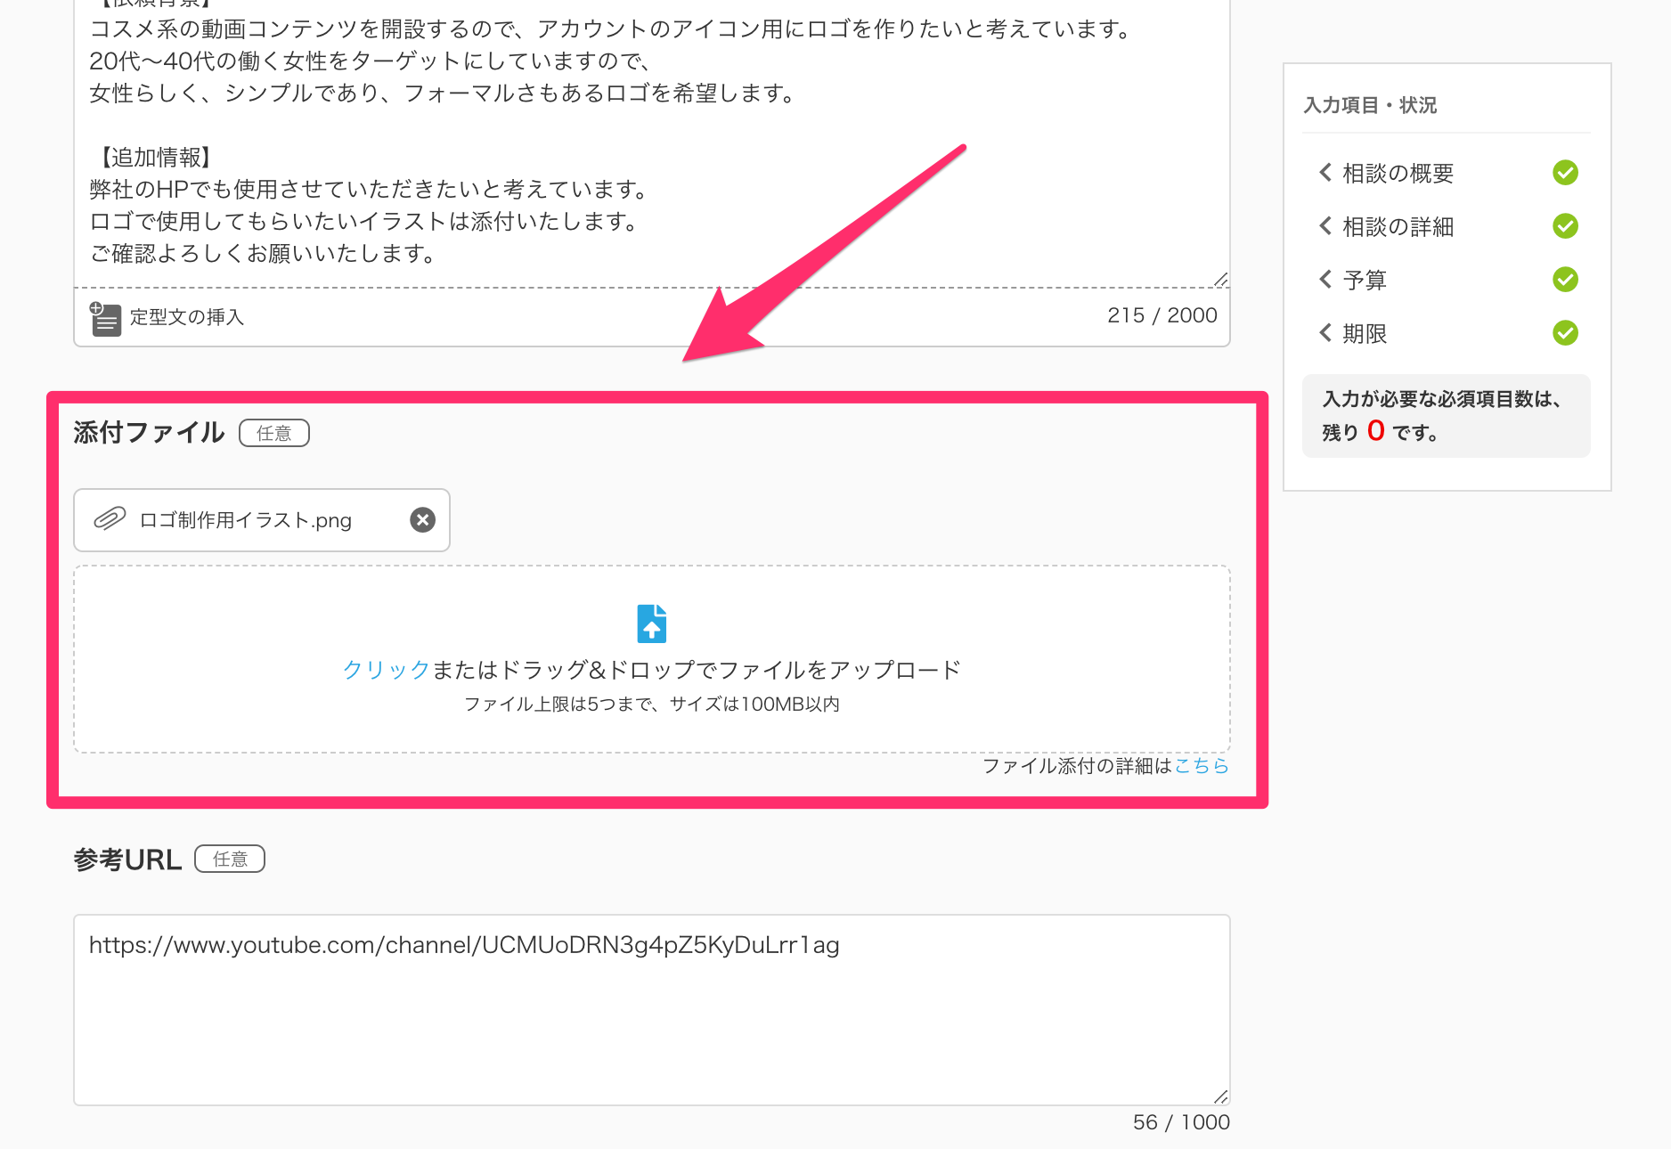Click the blue file upload icon

click(652, 623)
